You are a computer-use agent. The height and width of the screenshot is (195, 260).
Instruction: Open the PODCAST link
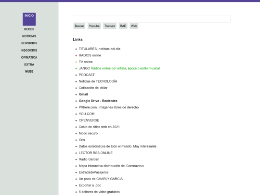point(87,75)
